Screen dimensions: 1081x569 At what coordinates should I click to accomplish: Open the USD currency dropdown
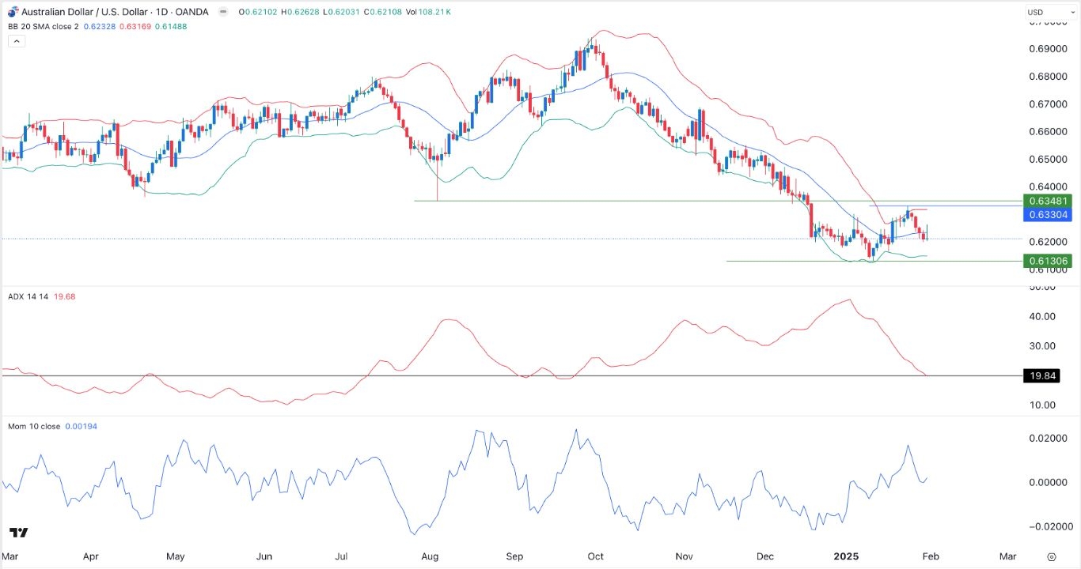(1045, 12)
